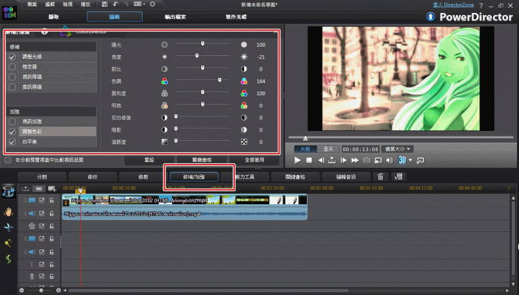Click the 分割 split button
The height and width of the screenshot is (295, 519).
[x=42, y=177]
